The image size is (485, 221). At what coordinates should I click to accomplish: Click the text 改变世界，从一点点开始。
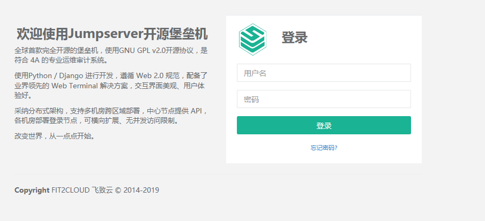(x=56, y=136)
